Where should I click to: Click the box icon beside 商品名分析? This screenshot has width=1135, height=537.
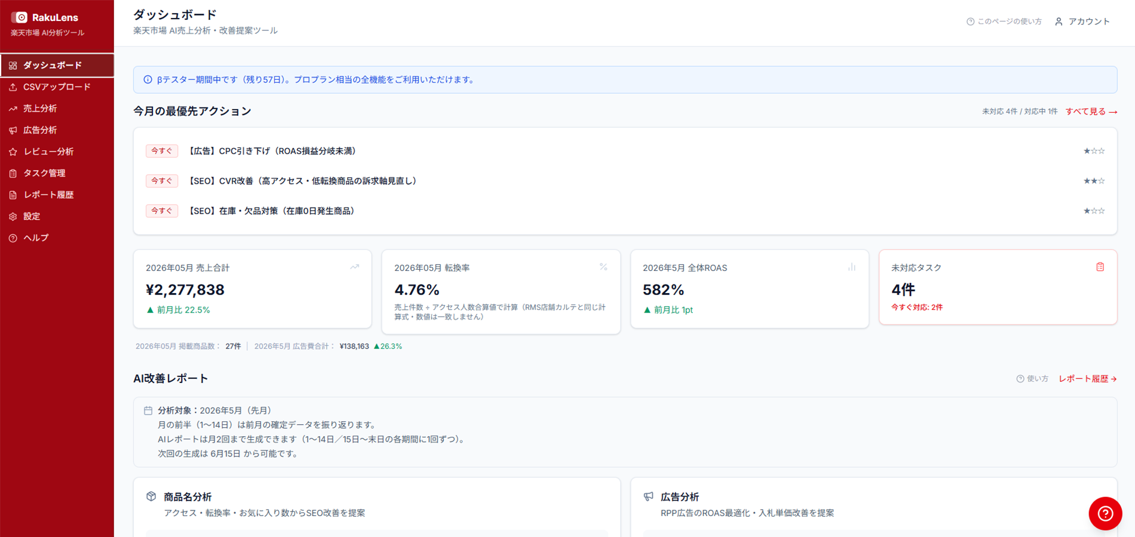click(x=151, y=496)
